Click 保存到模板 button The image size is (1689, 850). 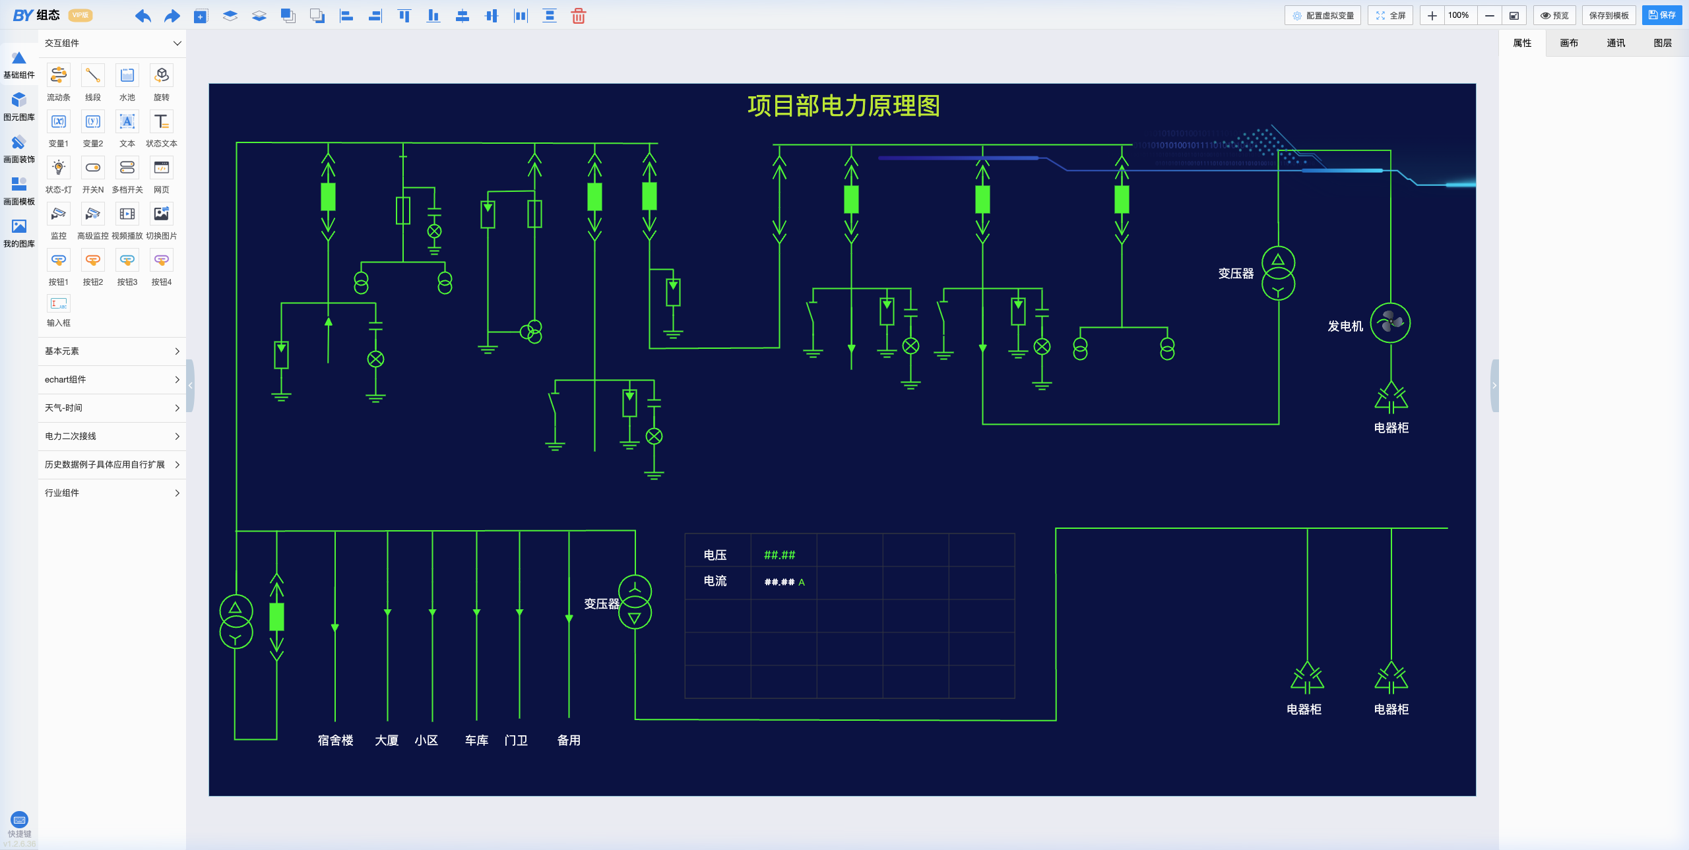pos(1609,15)
